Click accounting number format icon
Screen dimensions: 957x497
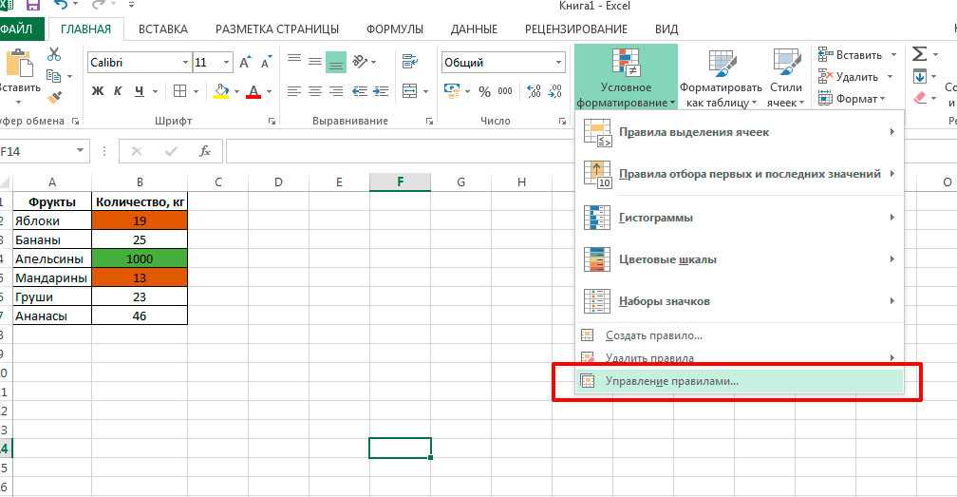coord(452,91)
